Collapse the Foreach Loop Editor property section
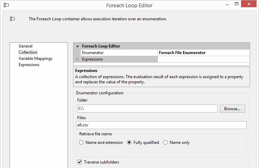 point(77,46)
